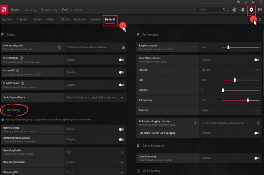Image resolution: width=264 pixels, height=175 pixels.
Task: Click the AMD\CN logging path text
Action: (x=223, y=123)
